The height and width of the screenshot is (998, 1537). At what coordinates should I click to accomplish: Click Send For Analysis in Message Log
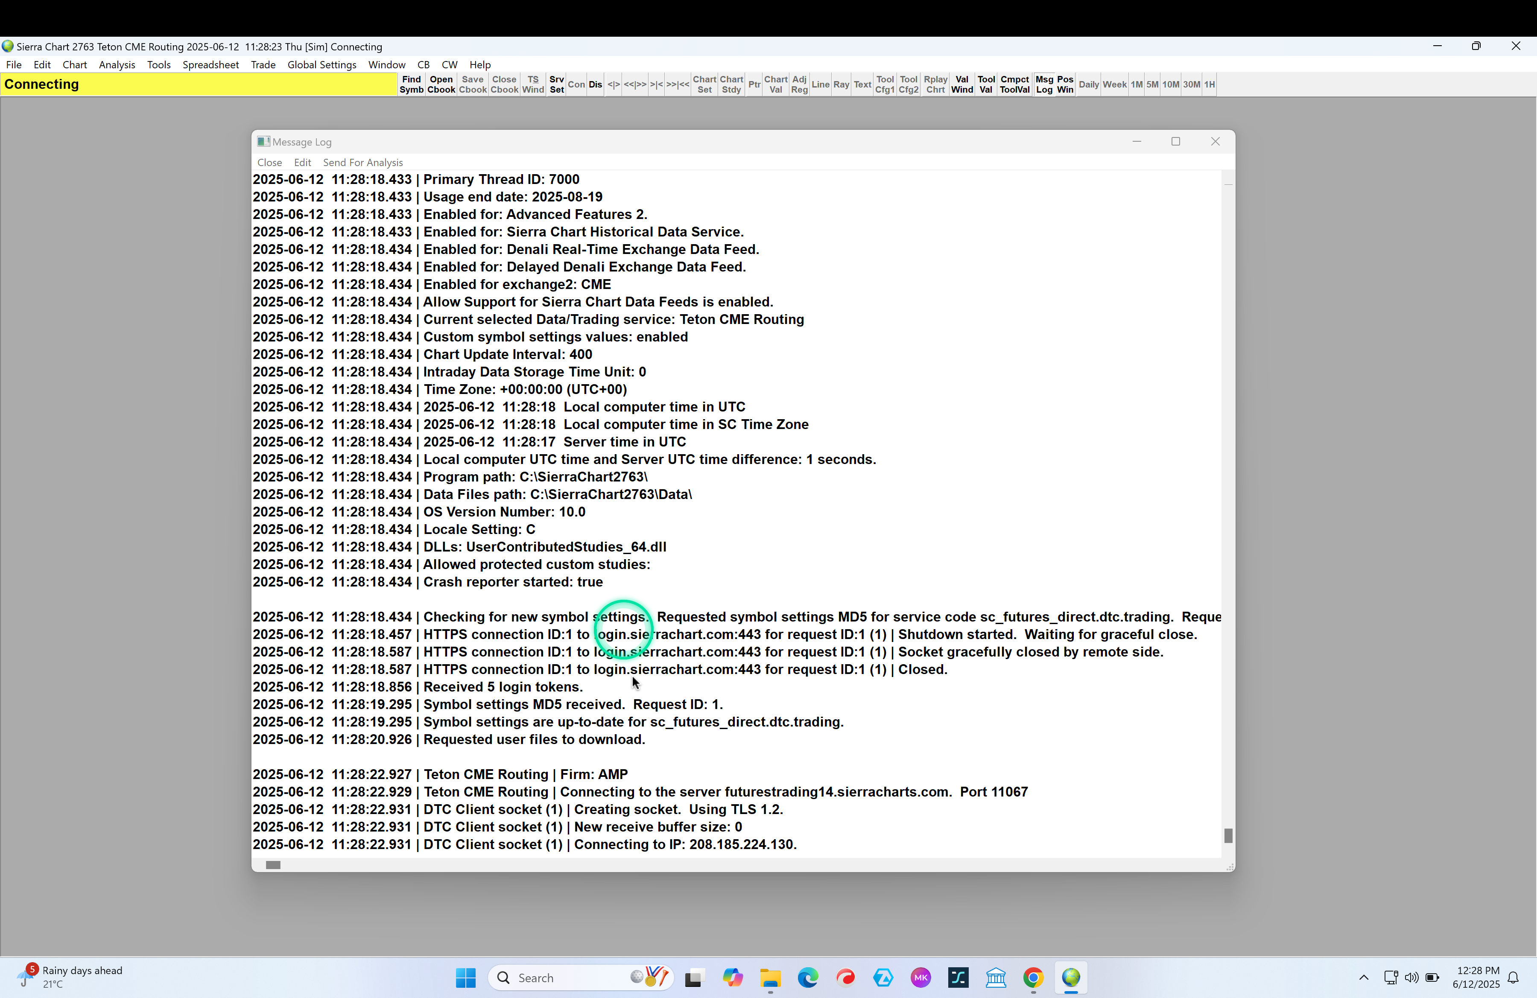(x=362, y=163)
